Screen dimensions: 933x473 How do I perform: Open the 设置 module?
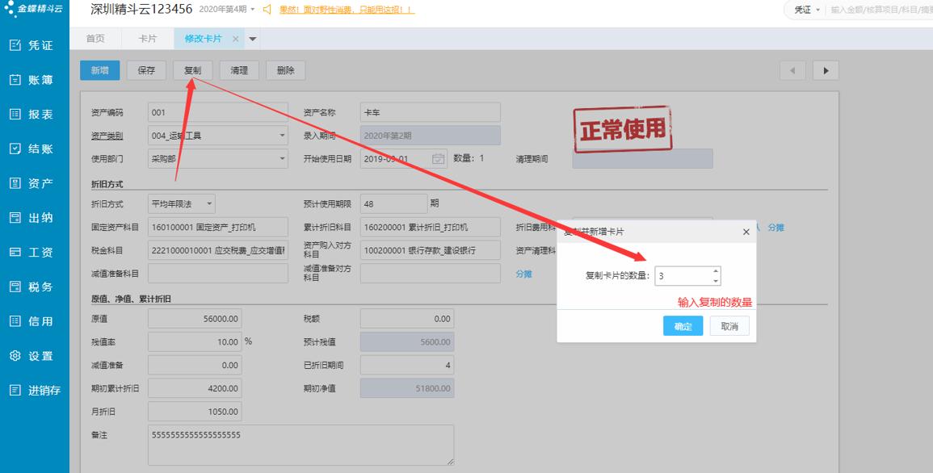[35, 354]
